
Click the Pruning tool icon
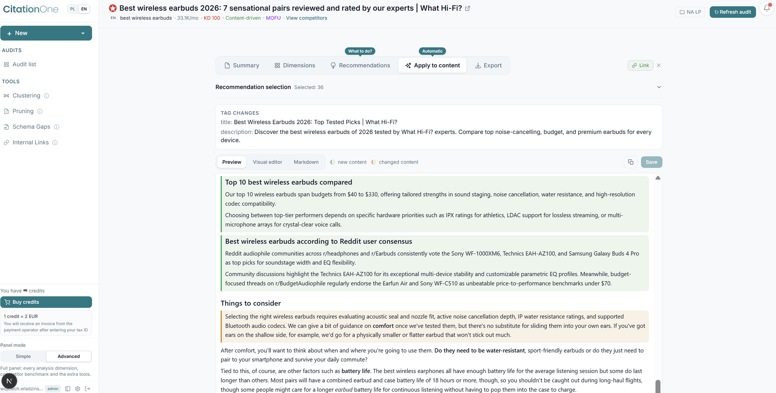click(x=7, y=111)
